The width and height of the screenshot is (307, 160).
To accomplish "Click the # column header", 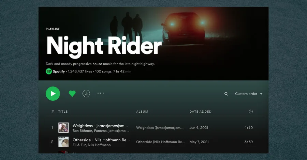I will point(53,112).
